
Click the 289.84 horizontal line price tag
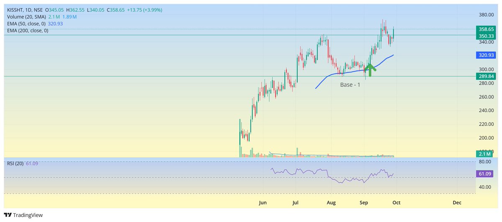pos(487,76)
